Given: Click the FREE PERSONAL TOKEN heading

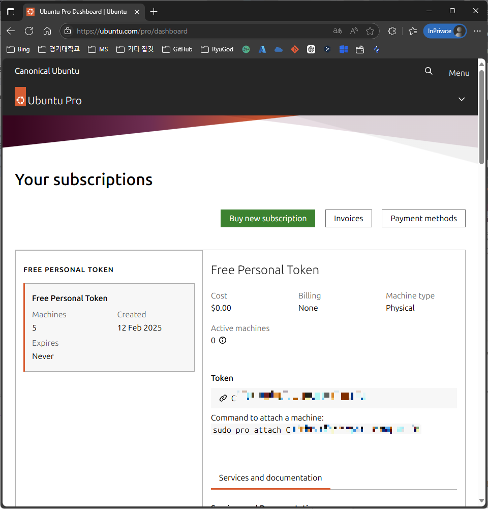Looking at the screenshot, I should click(x=69, y=270).
